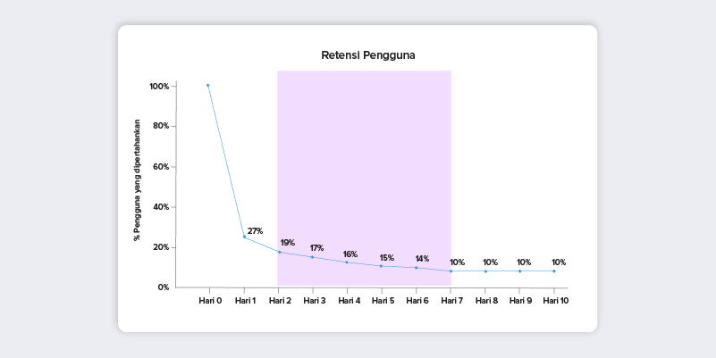
Task: Select the Hari 7 data point at 10%
Action: (451, 271)
